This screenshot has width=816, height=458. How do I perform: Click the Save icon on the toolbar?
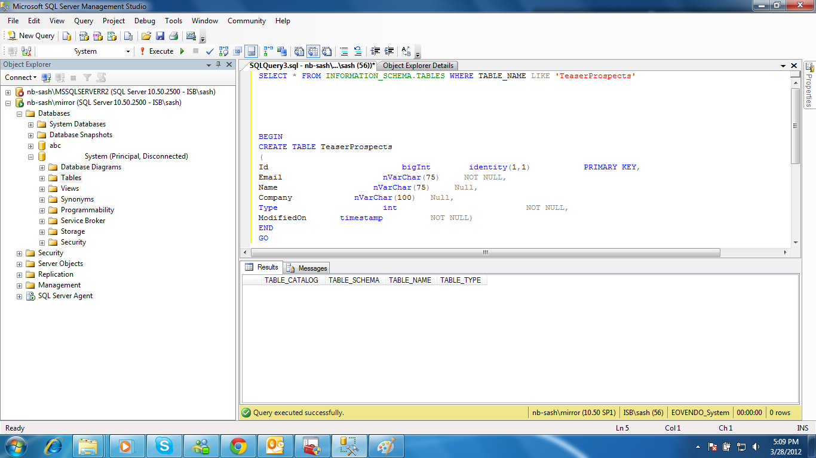click(160, 35)
